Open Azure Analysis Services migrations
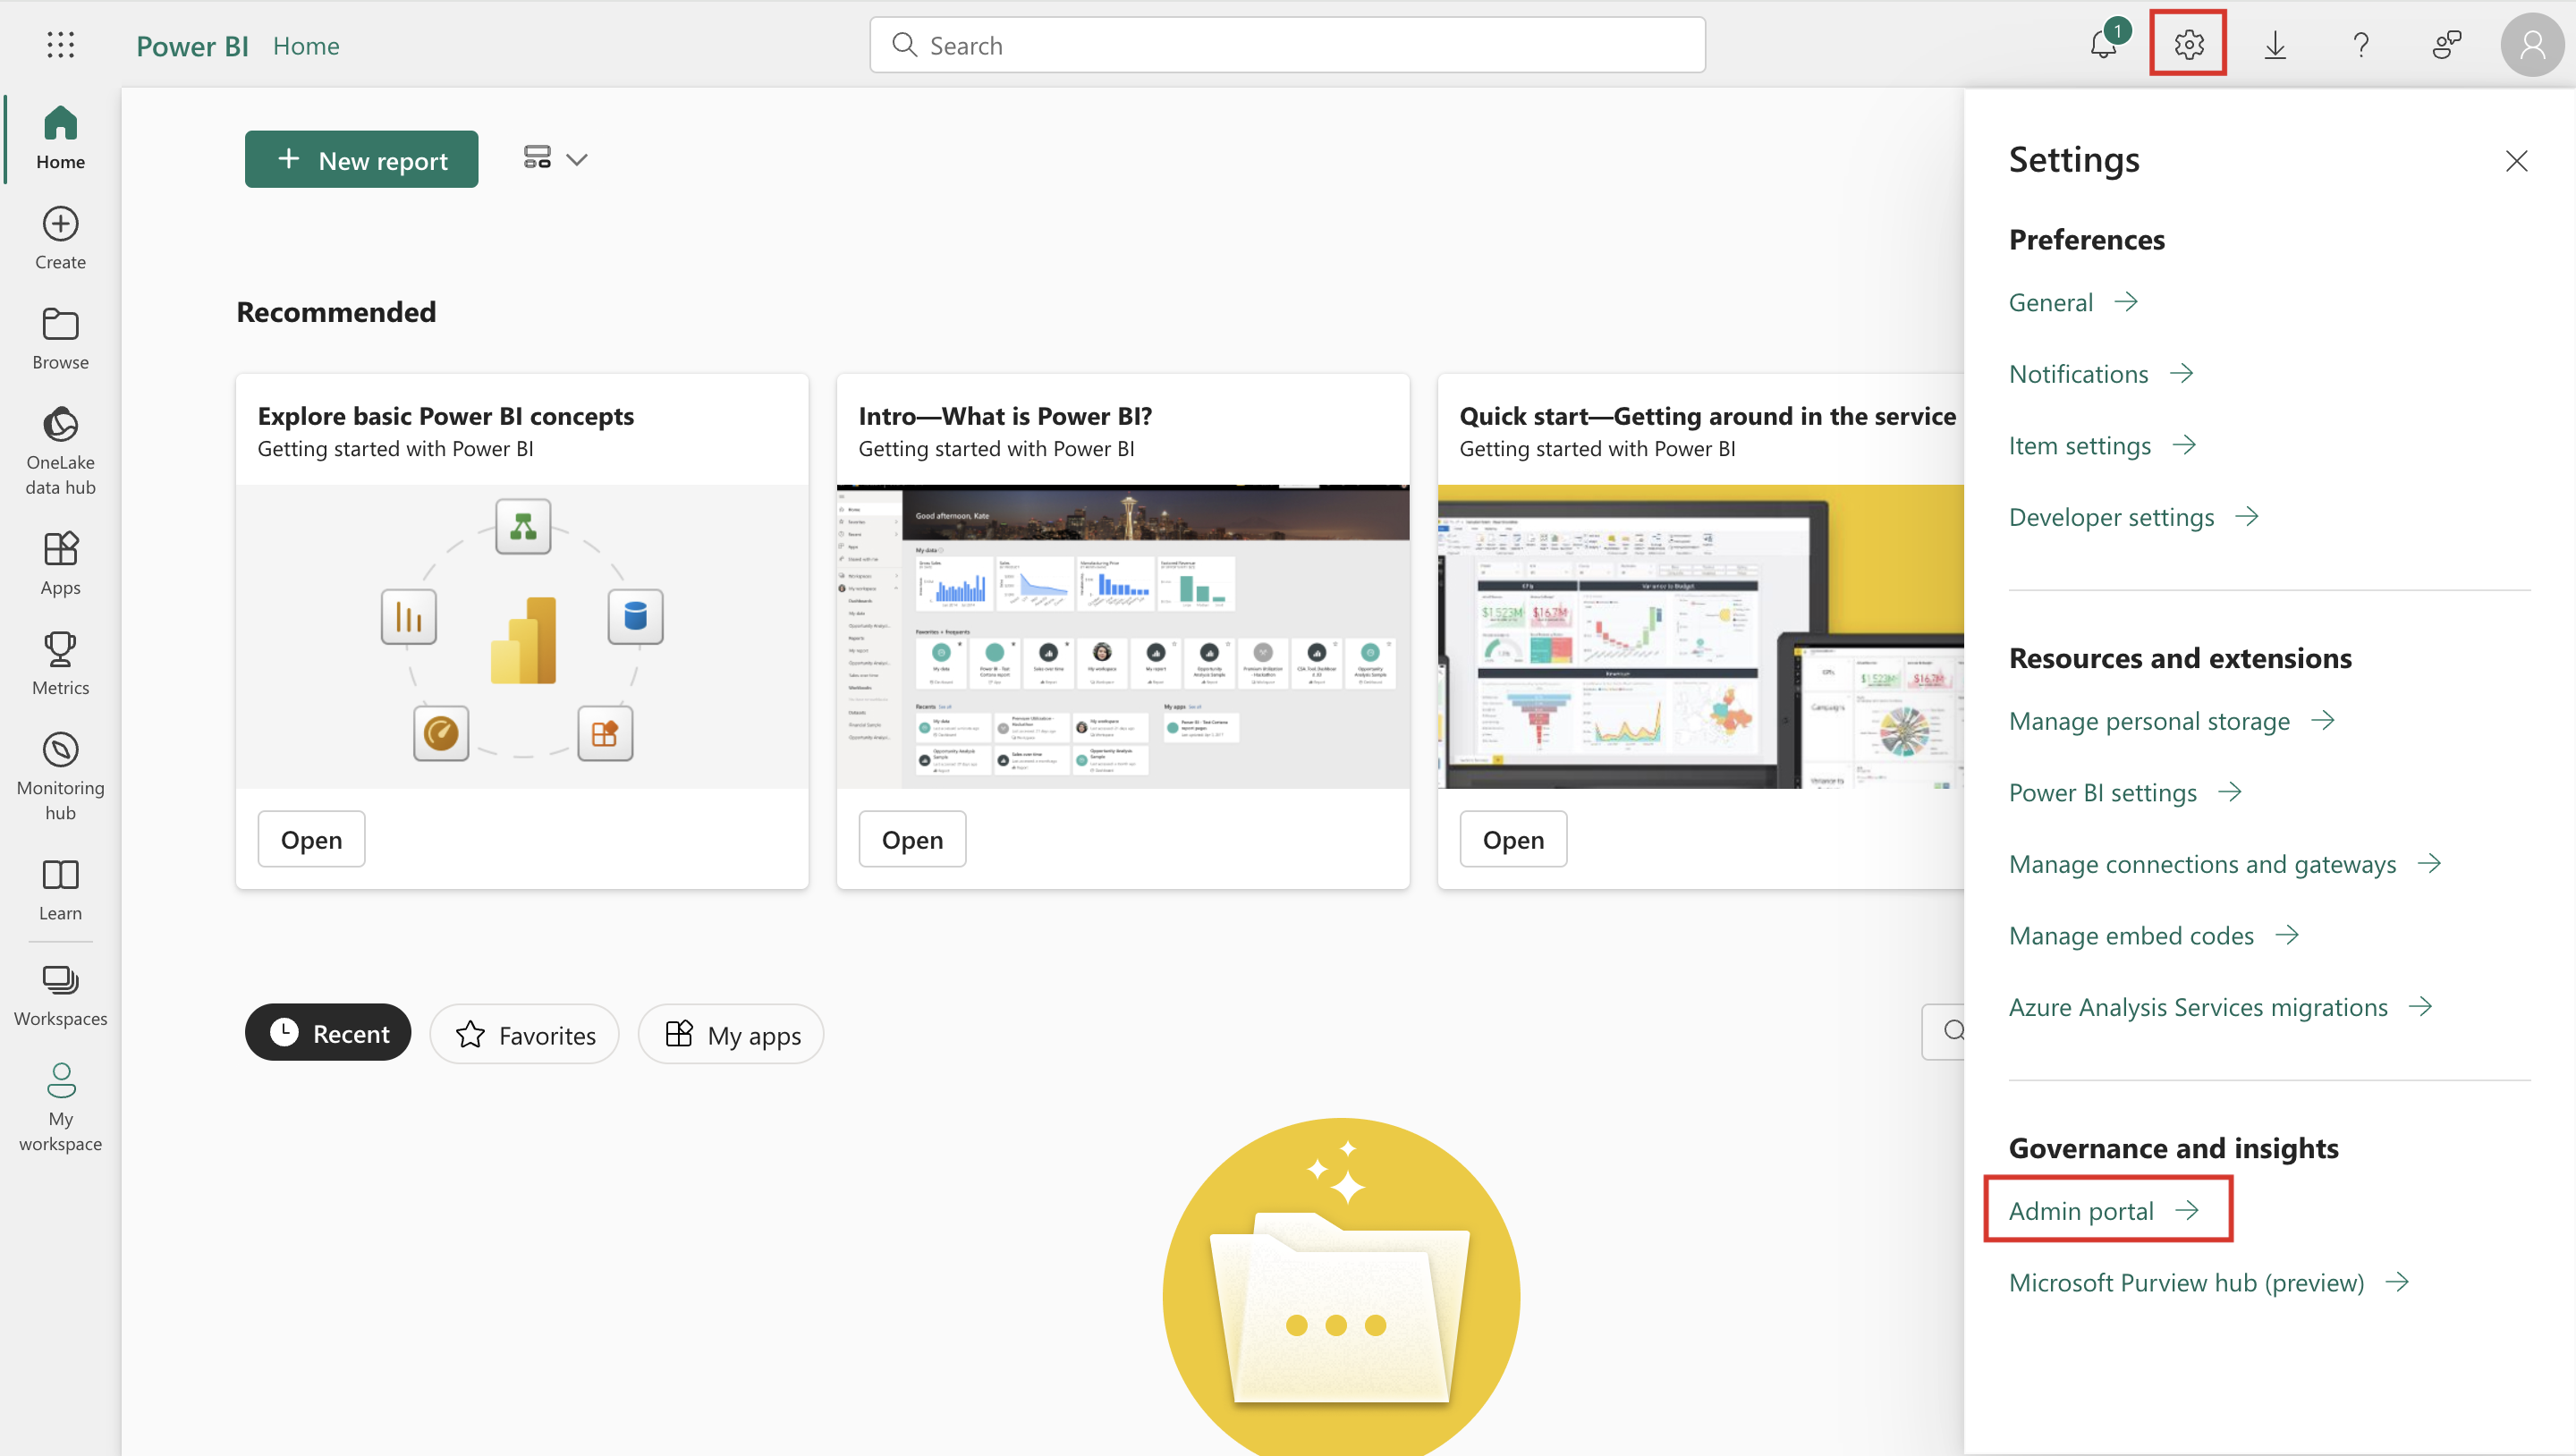This screenshot has width=2576, height=1456. (x=2221, y=1007)
